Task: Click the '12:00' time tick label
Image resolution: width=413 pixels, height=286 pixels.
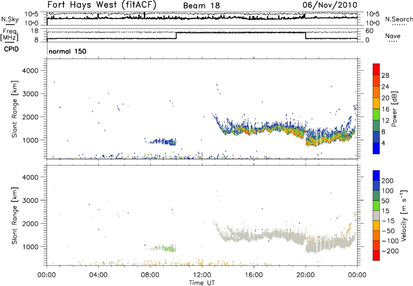Action: coord(202,275)
